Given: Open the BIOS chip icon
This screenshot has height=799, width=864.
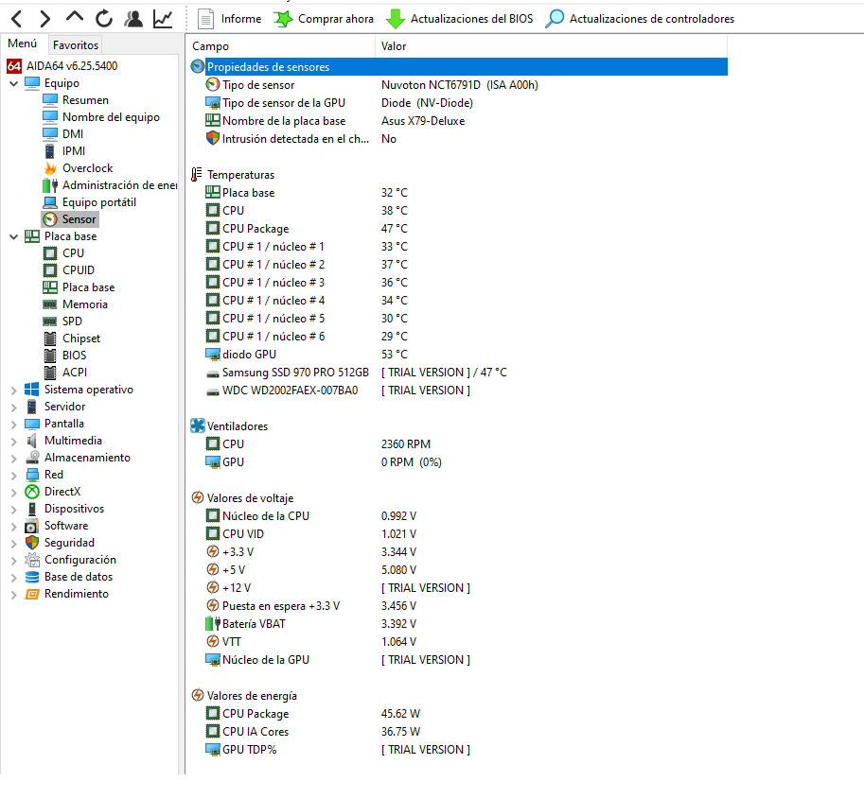Looking at the screenshot, I should (50, 356).
